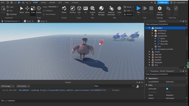
Task: Toggle the Collisions checkbox
Action: coord(44,11)
